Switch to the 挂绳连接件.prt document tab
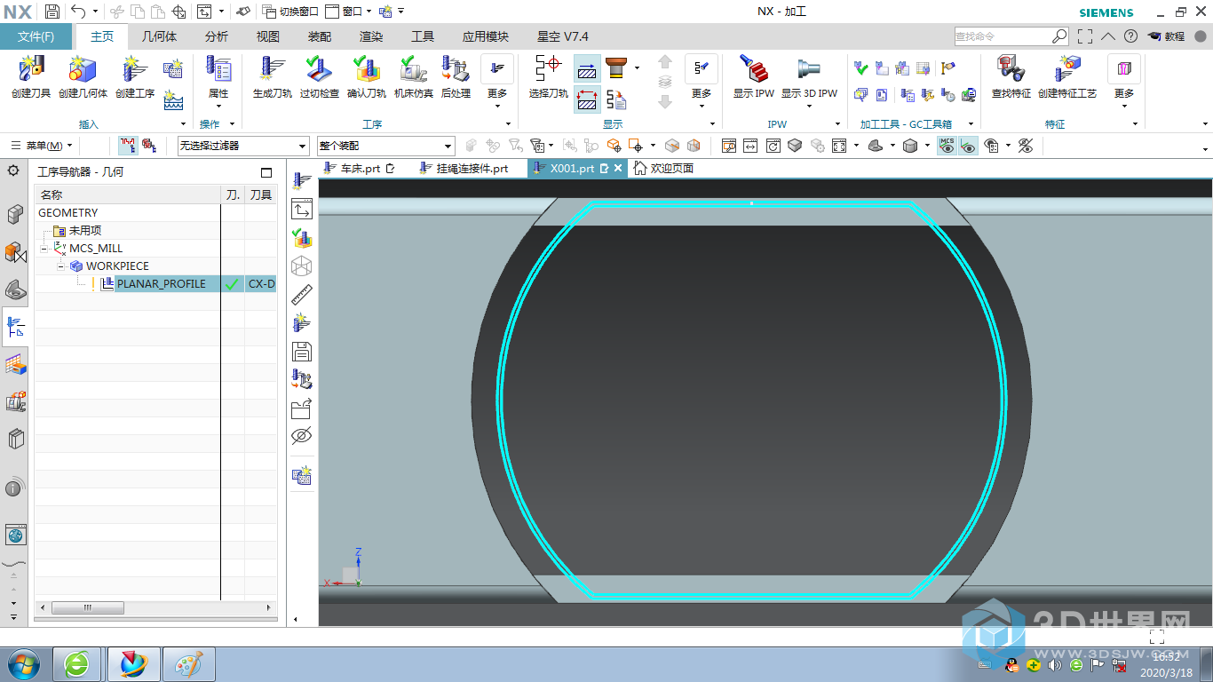This screenshot has width=1213, height=682. click(464, 168)
